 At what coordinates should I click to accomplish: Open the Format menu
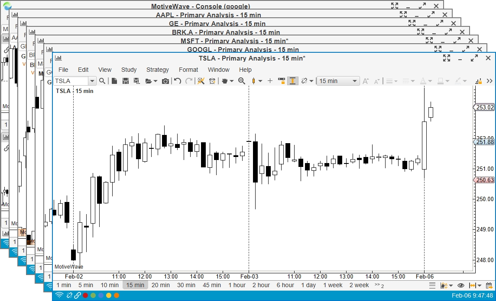click(188, 70)
